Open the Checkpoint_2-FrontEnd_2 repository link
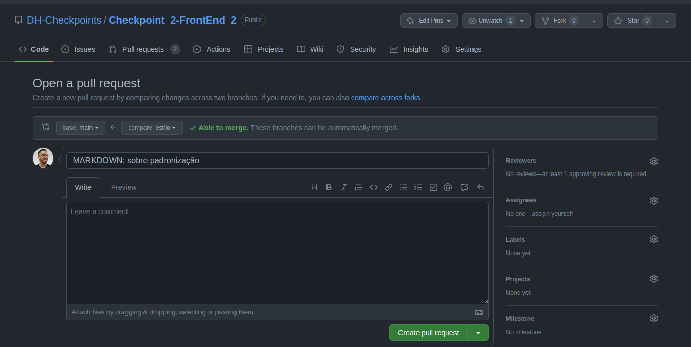This screenshot has width=691, height=347. pos(172,20)
